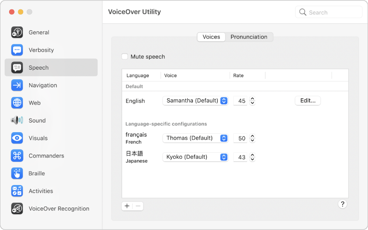Viewport: 368px width, 230px height.
Task: Click the Edit button for English voice
Action: point(308,101)
